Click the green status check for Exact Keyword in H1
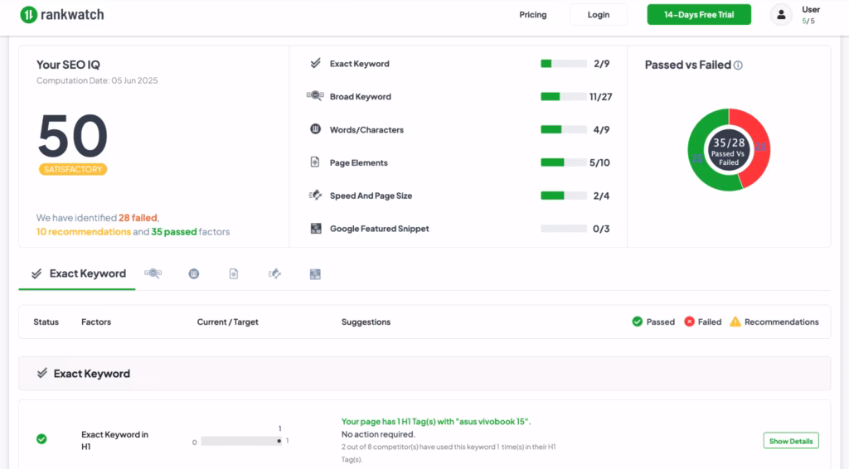The width and height of the screenshot is (849, 469). click(41, 439)
